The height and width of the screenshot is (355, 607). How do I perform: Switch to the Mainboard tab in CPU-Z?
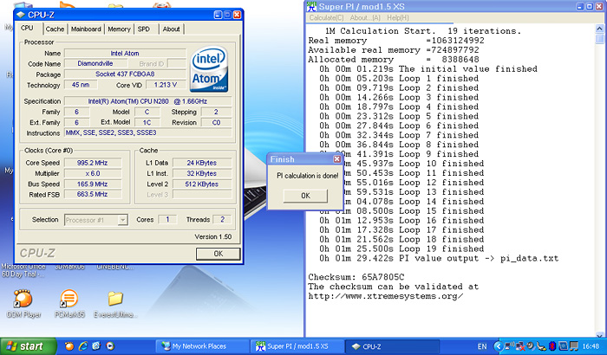86,29
